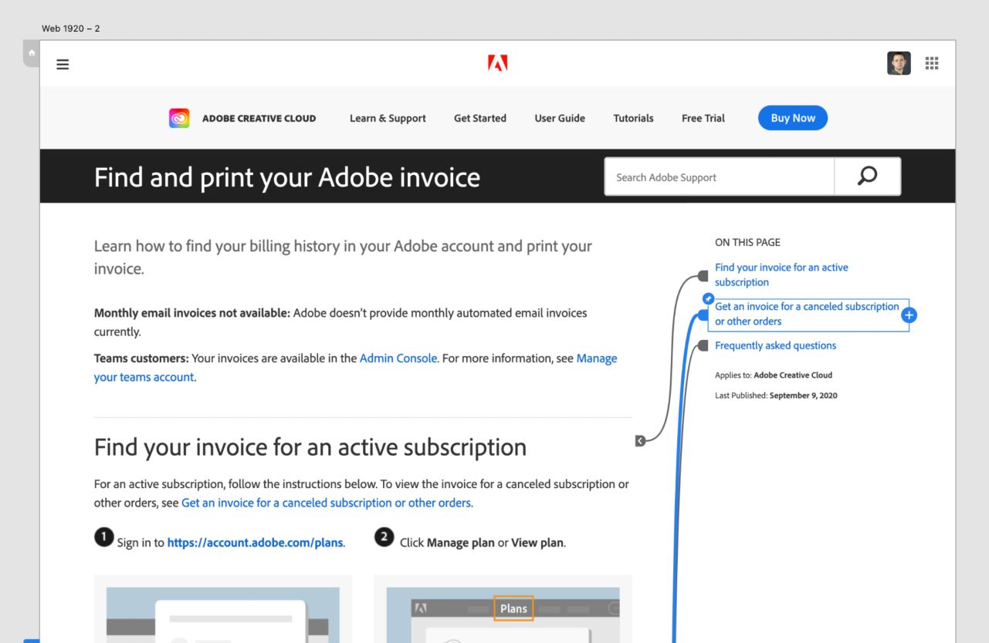Click the gray anchor marker beside Frequently asked questions

(703, 345)
